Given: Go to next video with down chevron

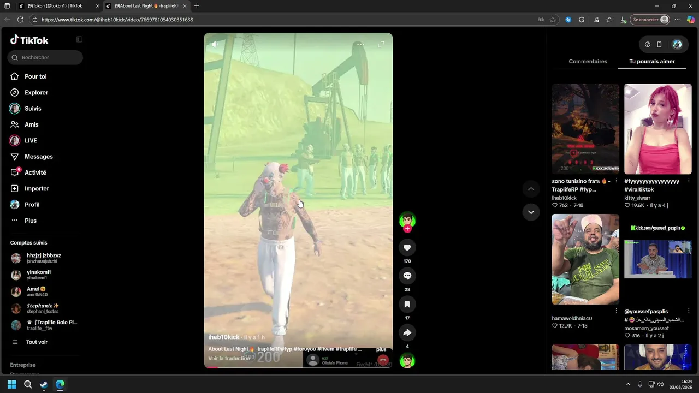Looking at the screenshot, I should 531,212.
